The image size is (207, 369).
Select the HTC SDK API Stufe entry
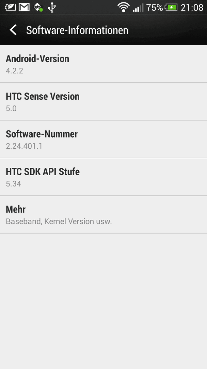pos(103,177)
